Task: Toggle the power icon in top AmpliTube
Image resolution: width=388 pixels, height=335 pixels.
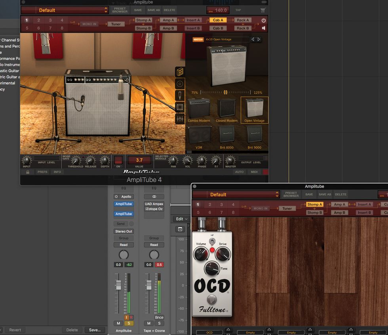Action: click(x=264, y=20)
